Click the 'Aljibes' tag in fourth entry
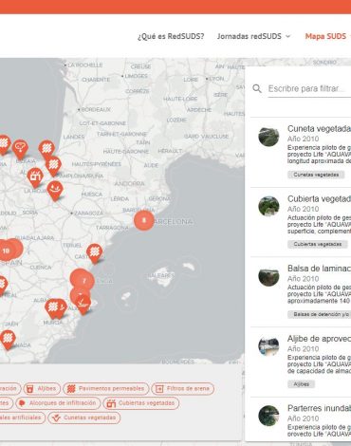This screenshot has height=446, width=351. coord(302,384)
